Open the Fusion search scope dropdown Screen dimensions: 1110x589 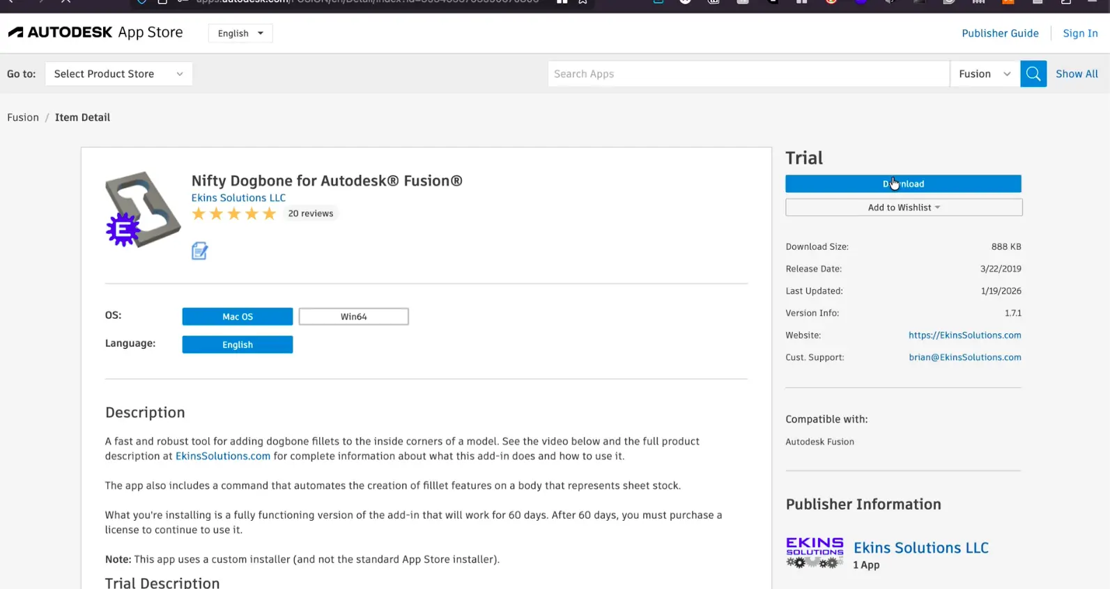pyautogui.click(x=985, y=74)
